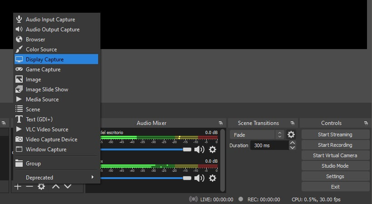372x204 pixels.
Task: Mute the desktop audio speaker
Action: [199, 149]
